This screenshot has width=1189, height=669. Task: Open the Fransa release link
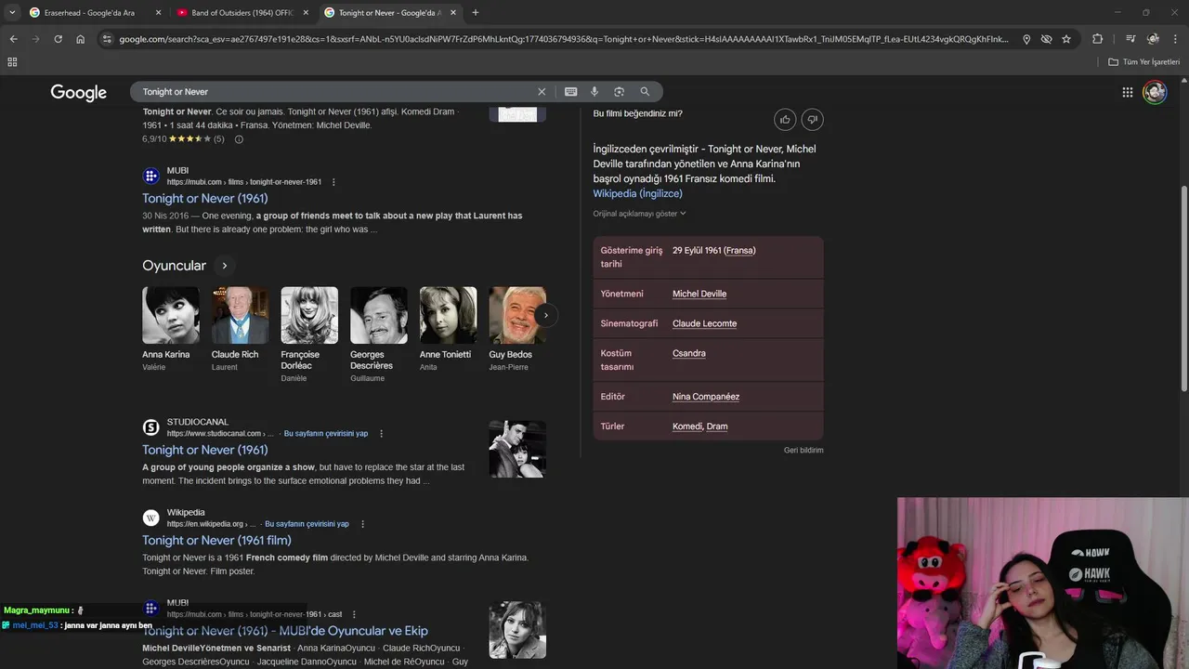739,251
